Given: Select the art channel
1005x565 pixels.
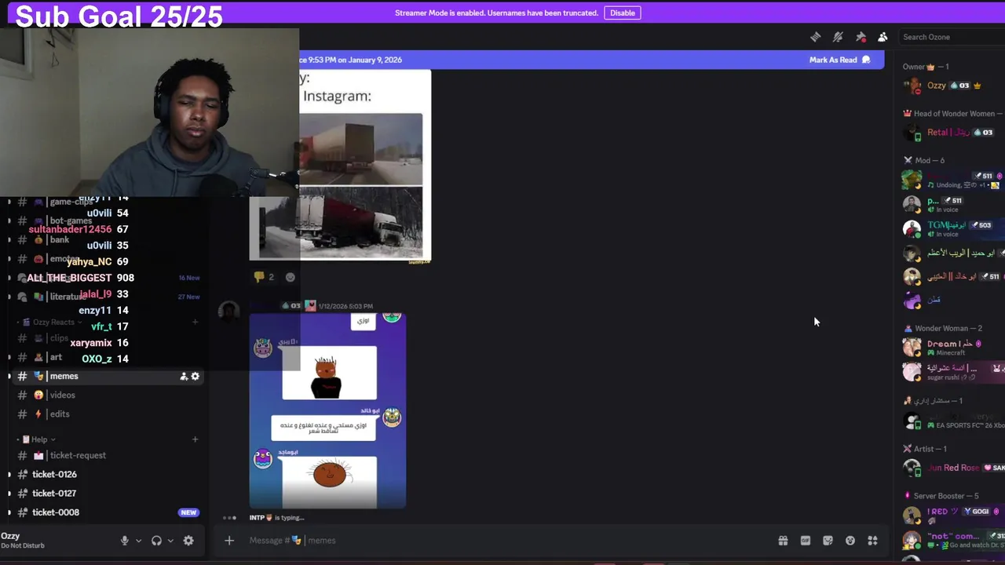Looking at the screenshot, I should 106,357.
